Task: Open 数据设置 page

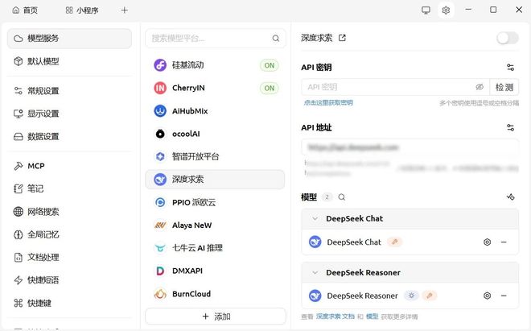Action: pos(69,137)
